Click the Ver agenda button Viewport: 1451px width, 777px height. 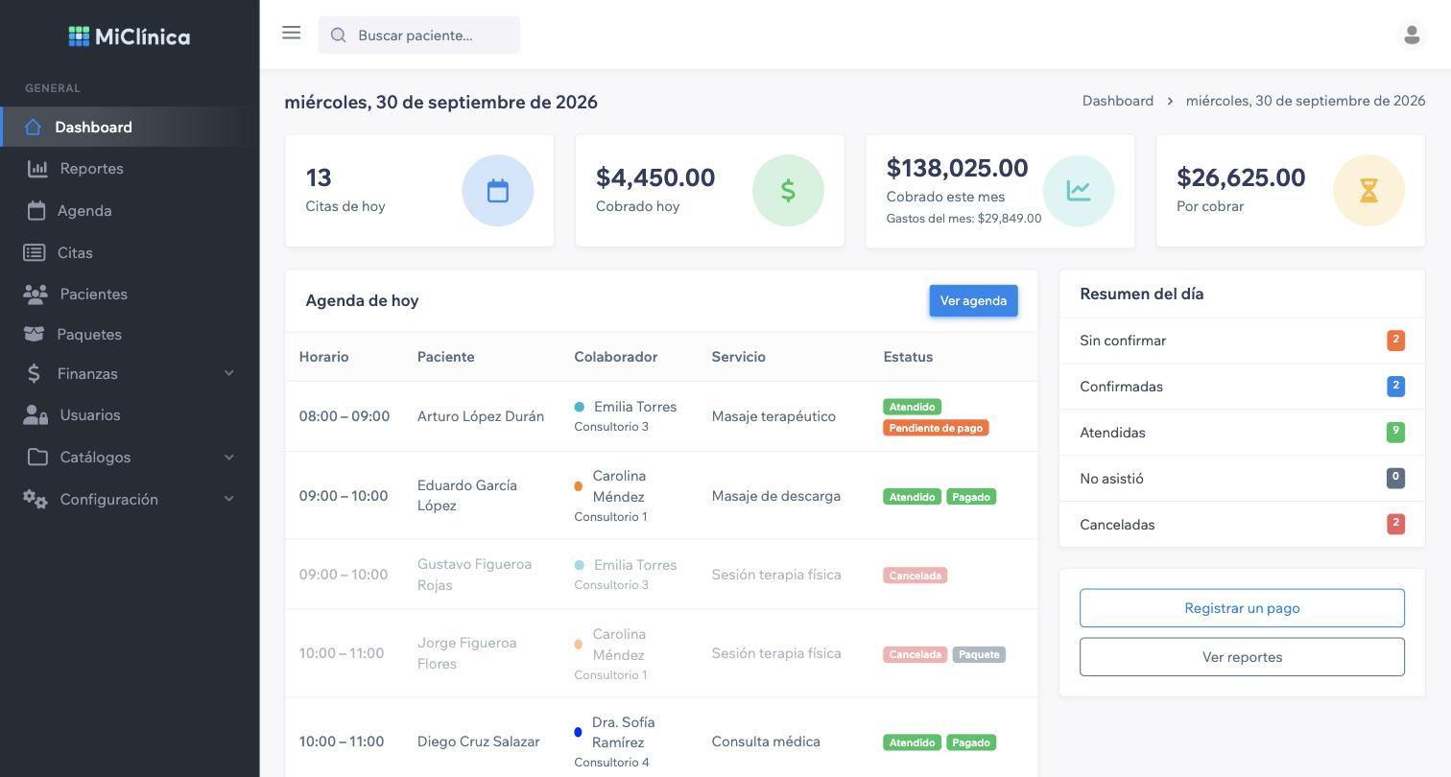pyautogui.click(x=973, y=300)
